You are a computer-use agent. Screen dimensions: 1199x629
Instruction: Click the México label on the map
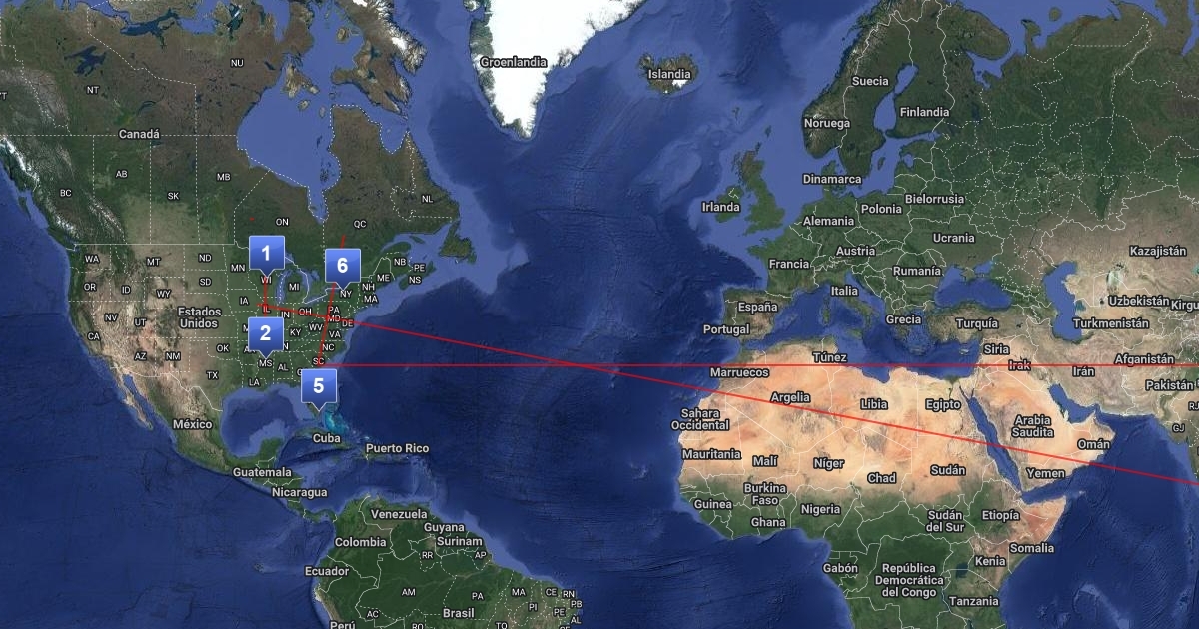pyautogui.click(x=192, y=424)
